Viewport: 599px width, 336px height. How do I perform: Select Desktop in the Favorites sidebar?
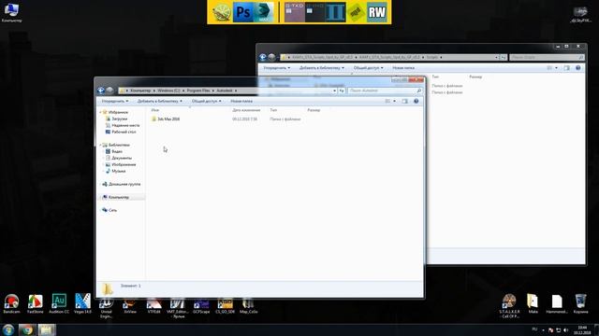[x=124, y=132]
